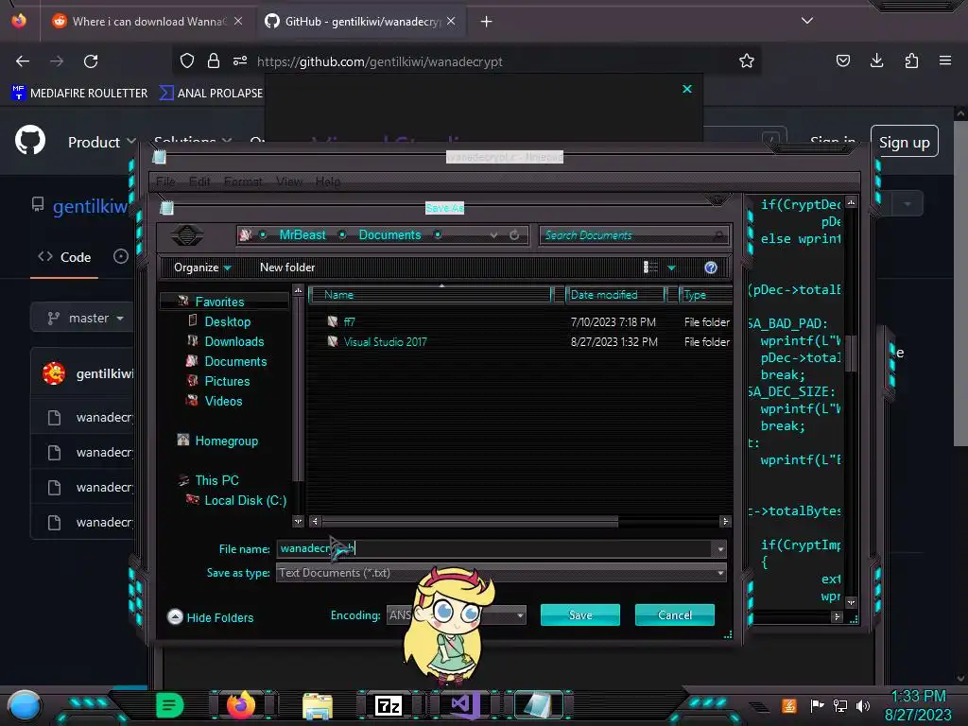This screenshot has height=726, width=968.
Task: Click MrBeast in the address breadcrumb
Action: 302,235
